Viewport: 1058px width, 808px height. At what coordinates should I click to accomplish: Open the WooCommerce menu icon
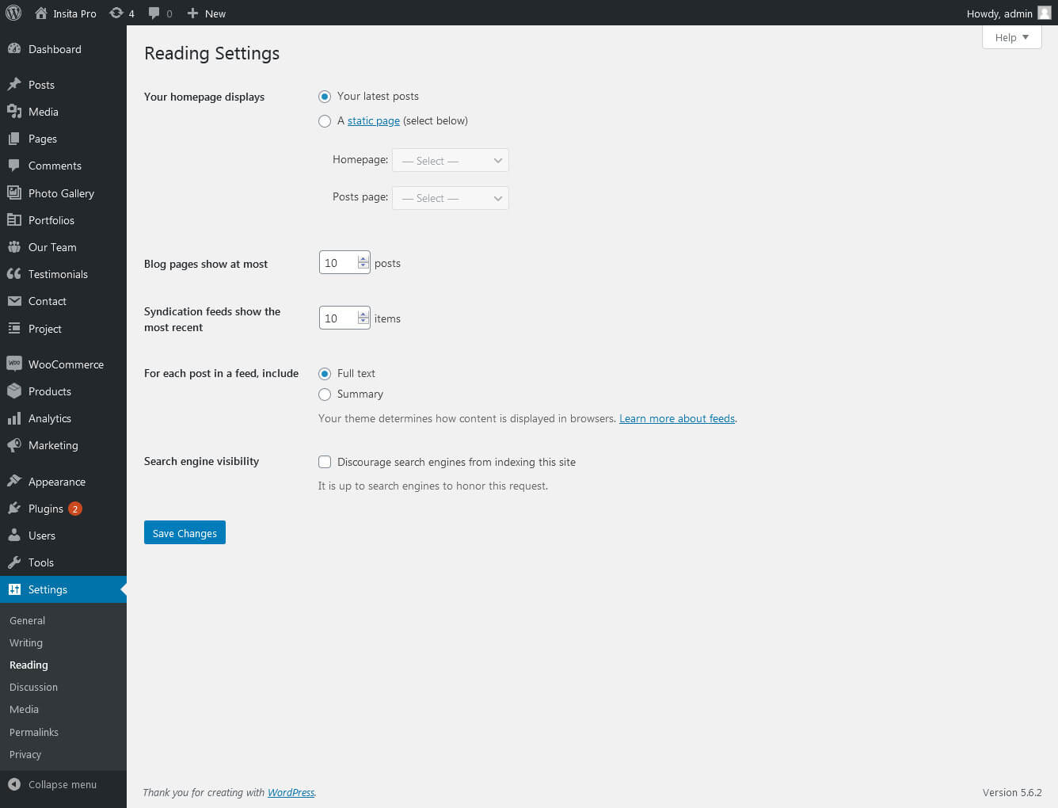pyautogui.click(x=14, y=364)
